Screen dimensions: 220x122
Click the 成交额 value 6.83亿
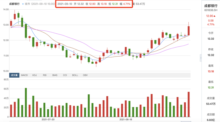(211, 120)
